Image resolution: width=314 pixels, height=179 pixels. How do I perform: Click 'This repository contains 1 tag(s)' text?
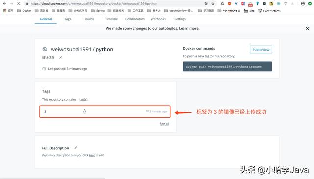65,99
